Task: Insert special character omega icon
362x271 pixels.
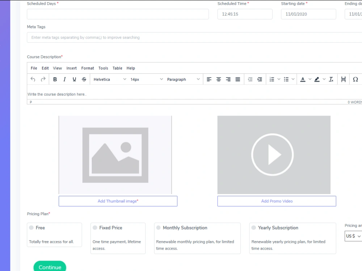Action: 355,79
